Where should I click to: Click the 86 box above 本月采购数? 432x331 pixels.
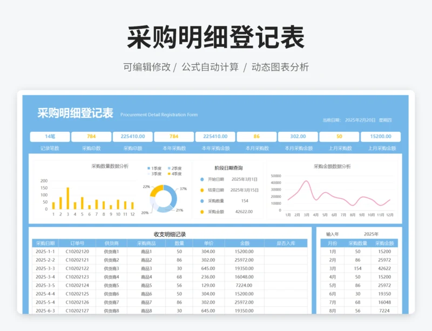tap(256, 137)
